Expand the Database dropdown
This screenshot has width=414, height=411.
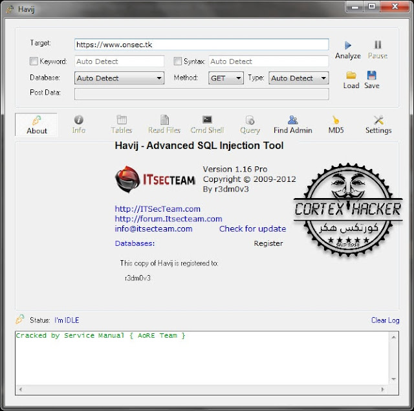119,78
